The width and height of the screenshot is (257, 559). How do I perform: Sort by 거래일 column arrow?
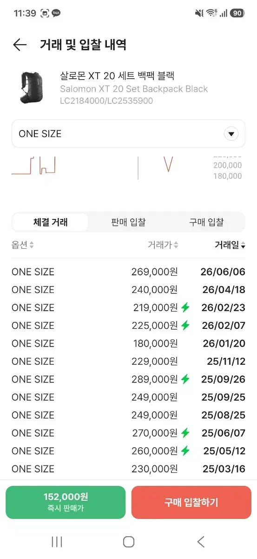(243, 245)
